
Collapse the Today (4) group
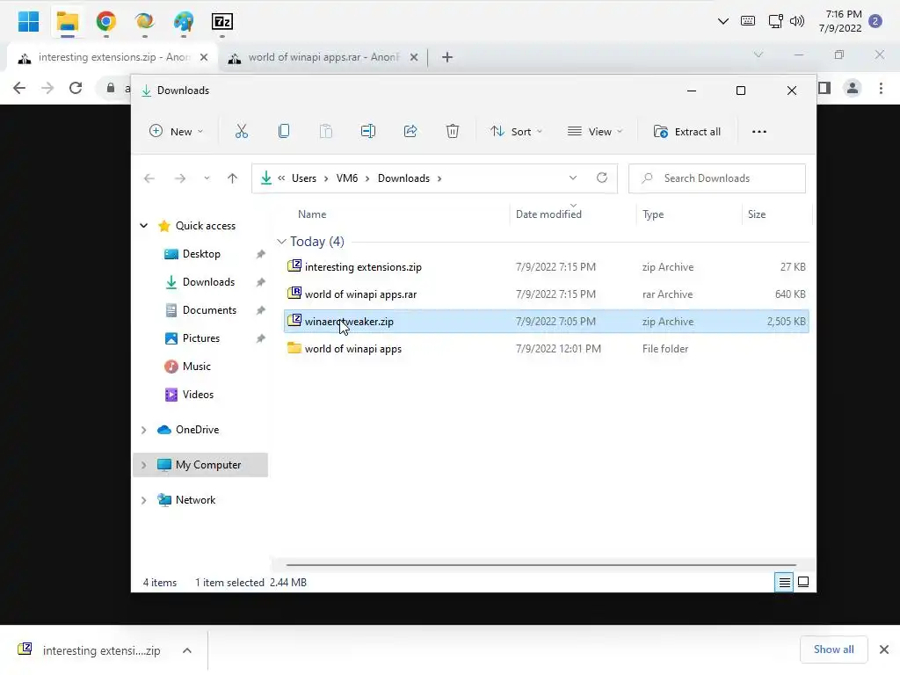point(281,242)
